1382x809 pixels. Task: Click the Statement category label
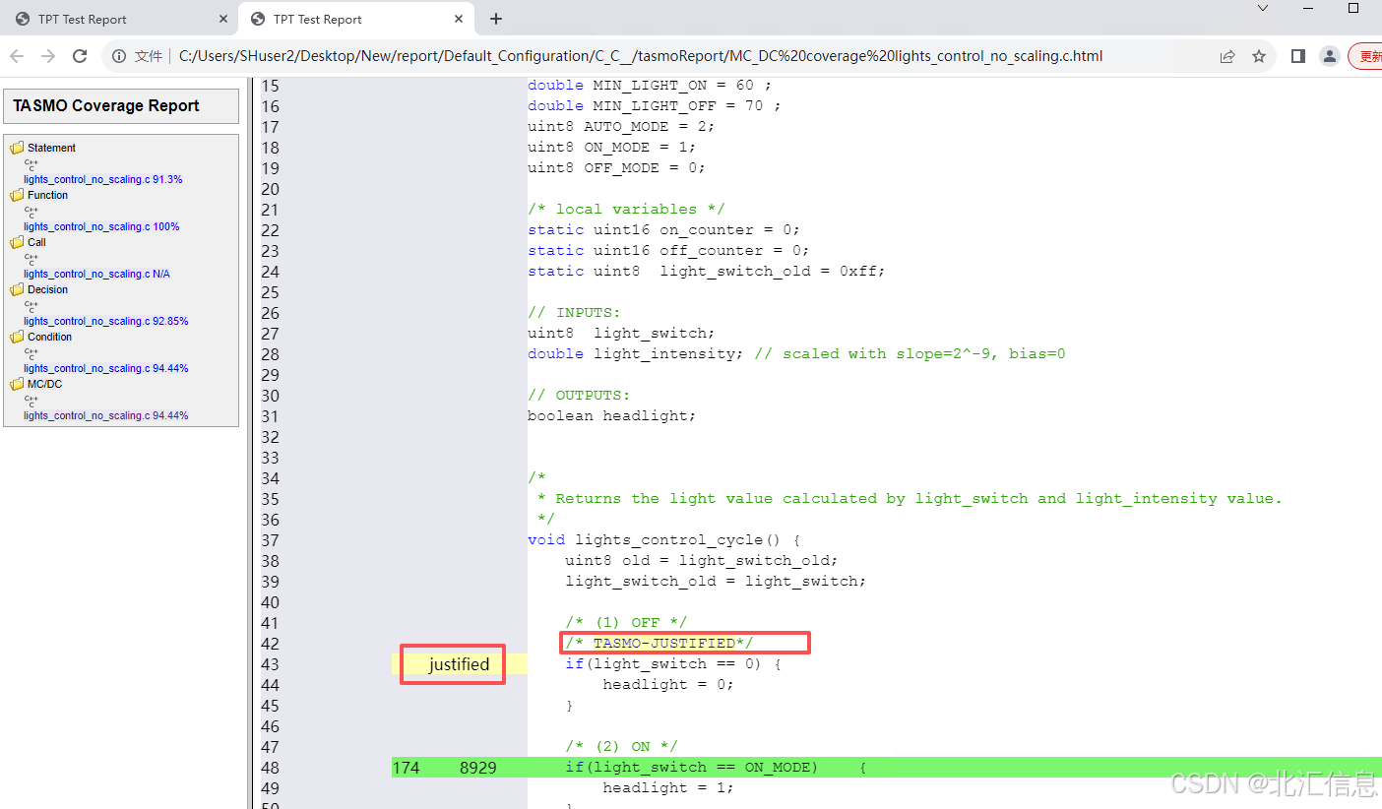[x=51, y=148]
